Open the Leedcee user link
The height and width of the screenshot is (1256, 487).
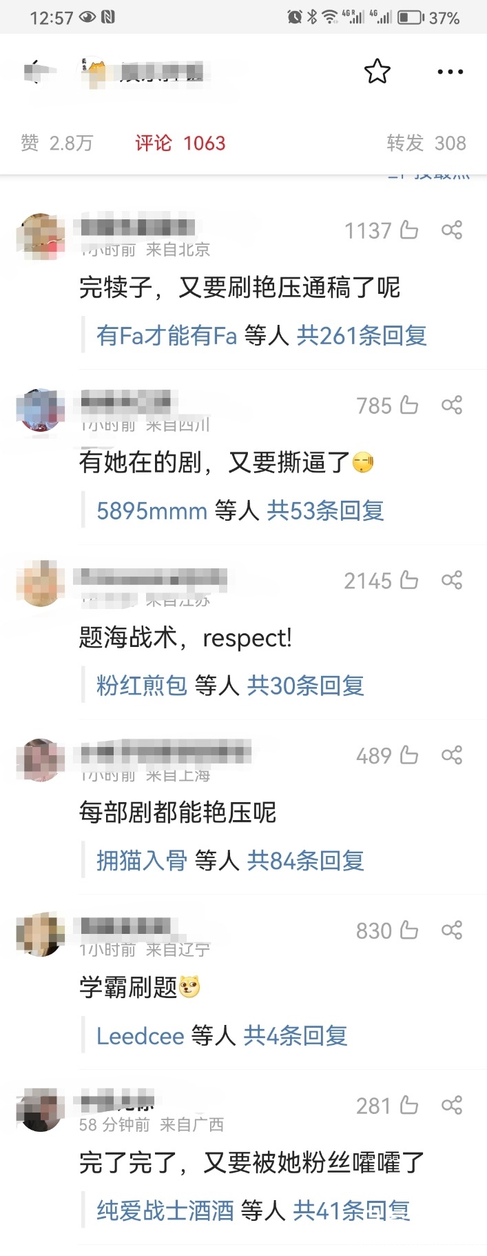point(141,1036)
